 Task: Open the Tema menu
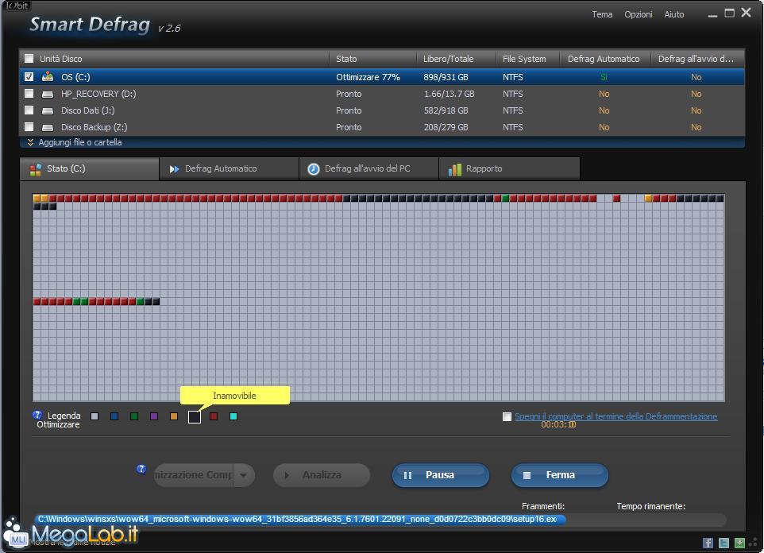click(x=602, y=14)
